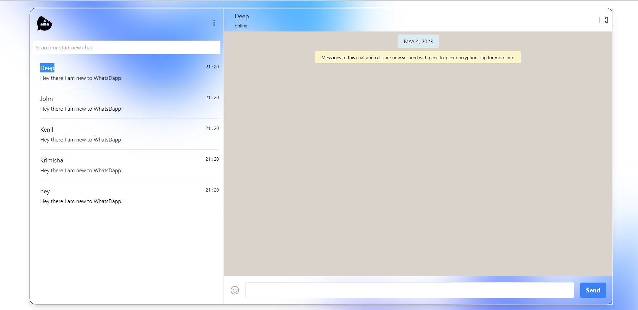Click the 21 : 20 time on Deep's row

(x=212, y=67)
